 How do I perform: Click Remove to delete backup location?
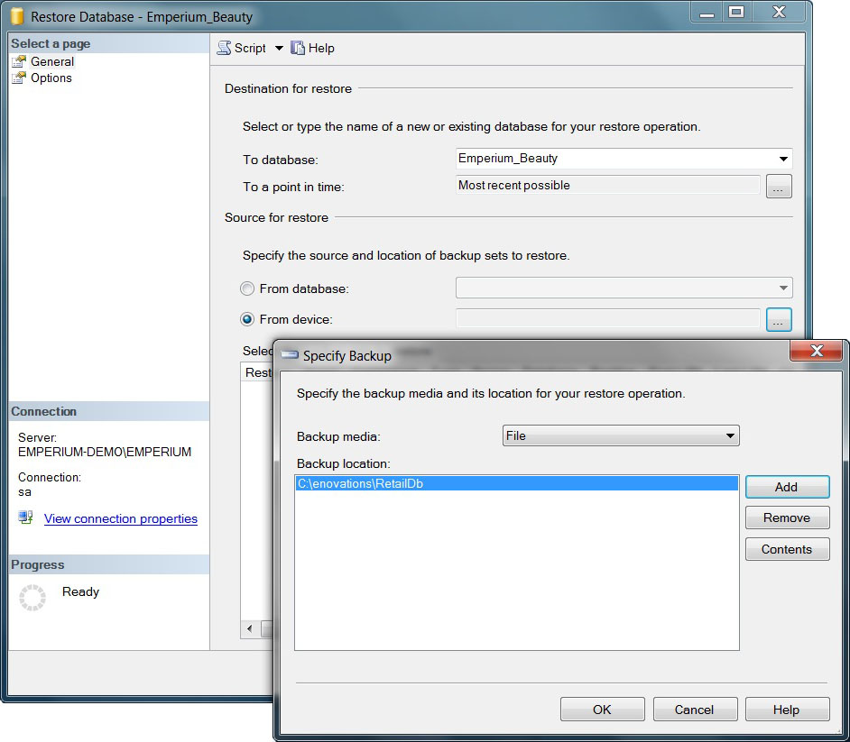coord(786,518)
